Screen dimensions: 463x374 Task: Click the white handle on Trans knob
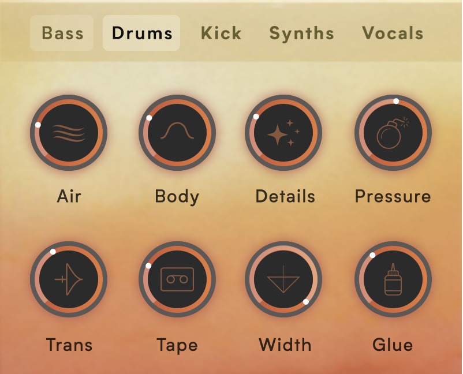53,252
